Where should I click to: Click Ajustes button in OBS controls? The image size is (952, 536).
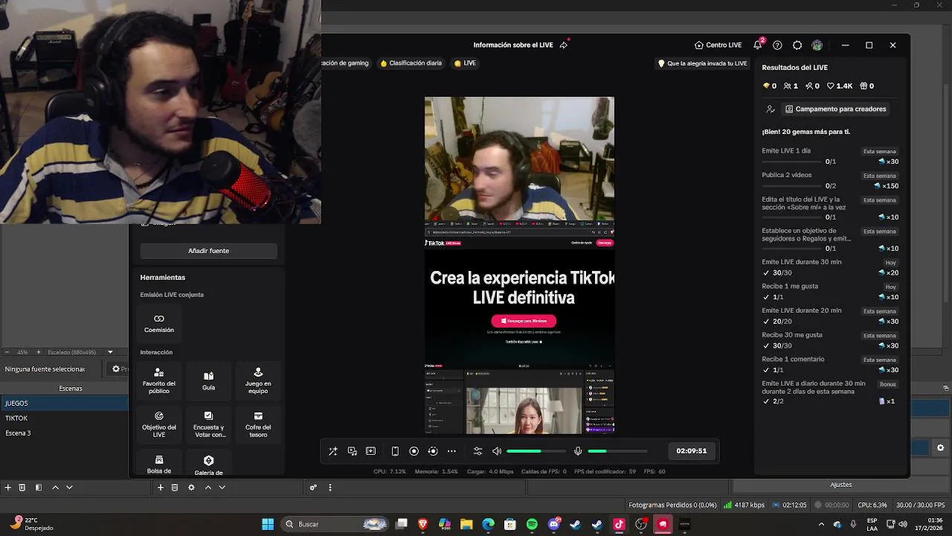[x=841, y=485]
